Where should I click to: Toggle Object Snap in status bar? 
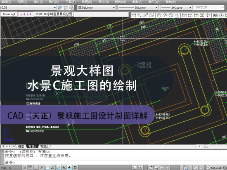[x=47, y=168]
